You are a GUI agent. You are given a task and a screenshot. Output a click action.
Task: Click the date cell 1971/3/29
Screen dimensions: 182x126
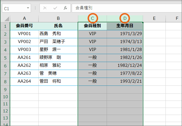125,34
